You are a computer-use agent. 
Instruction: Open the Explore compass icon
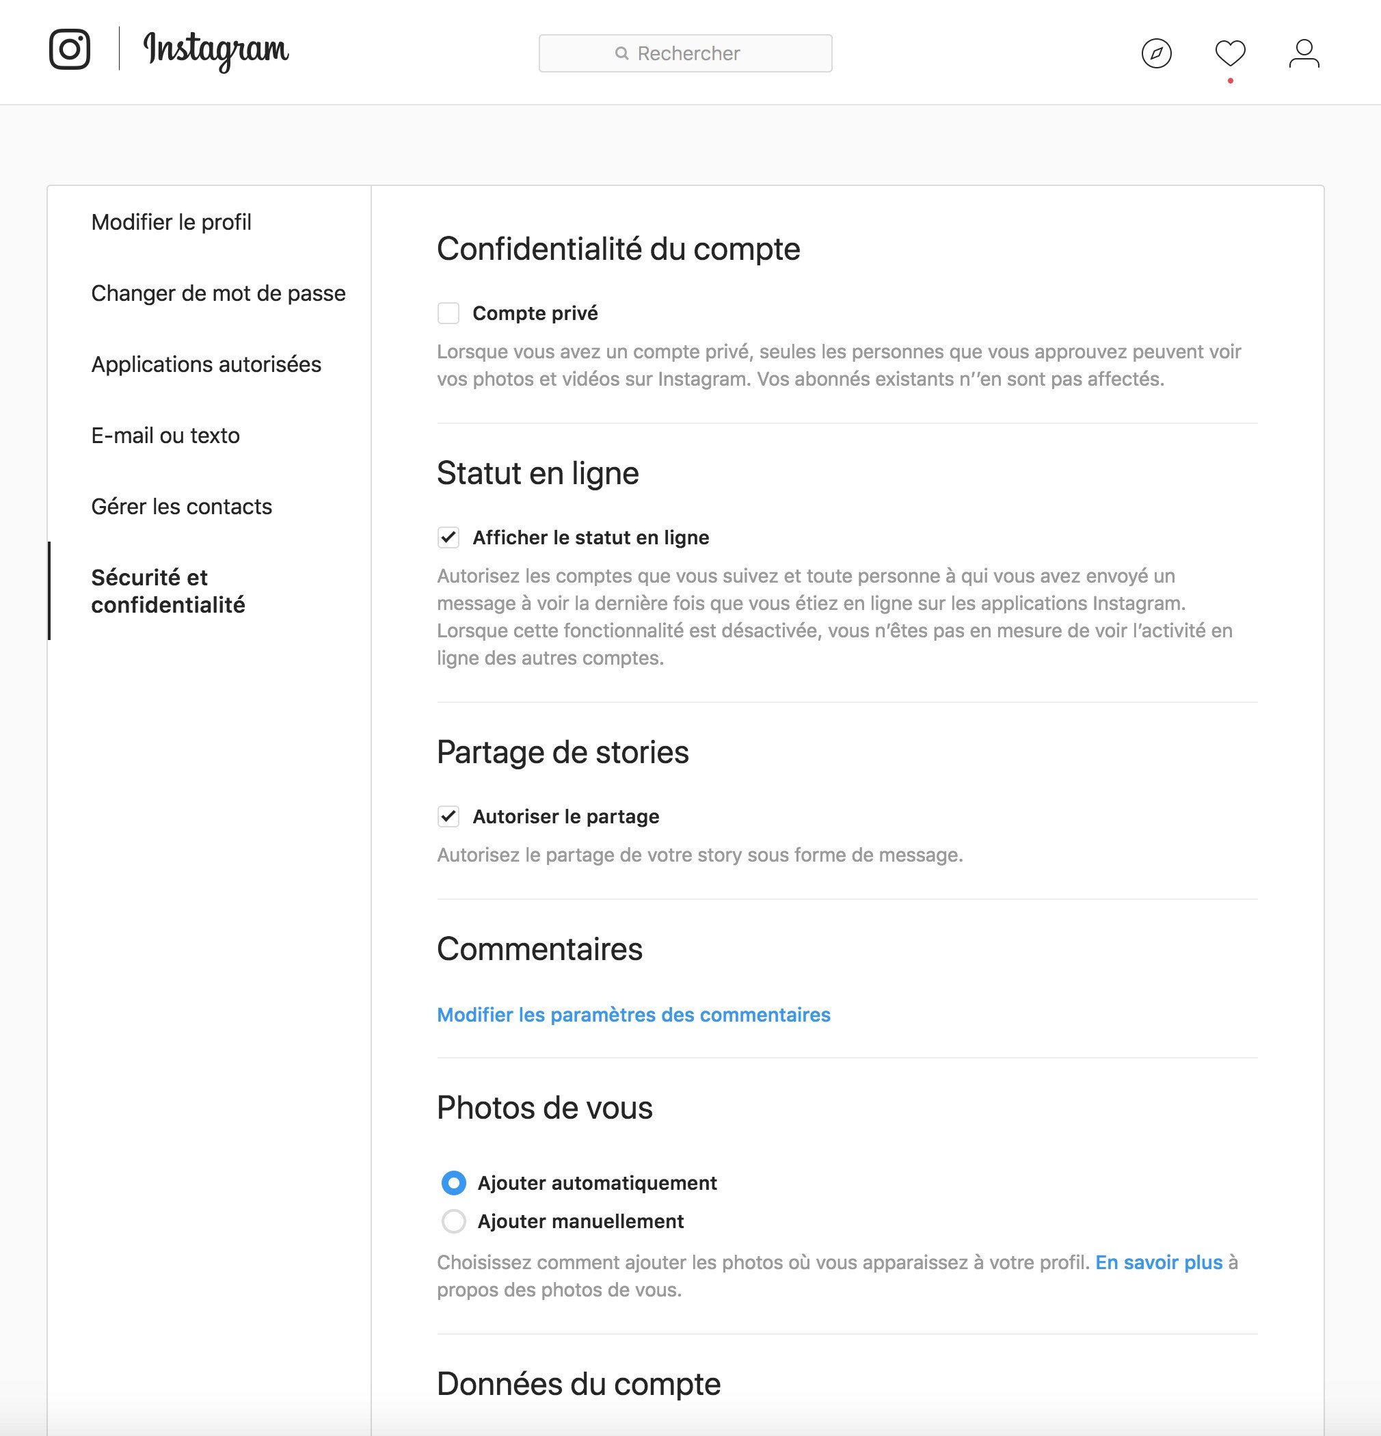(1156, 53)
